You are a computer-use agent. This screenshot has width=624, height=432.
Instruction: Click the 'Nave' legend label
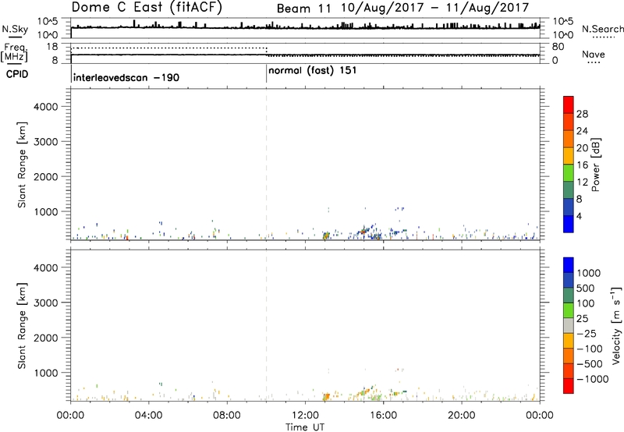tap(593, 55)
